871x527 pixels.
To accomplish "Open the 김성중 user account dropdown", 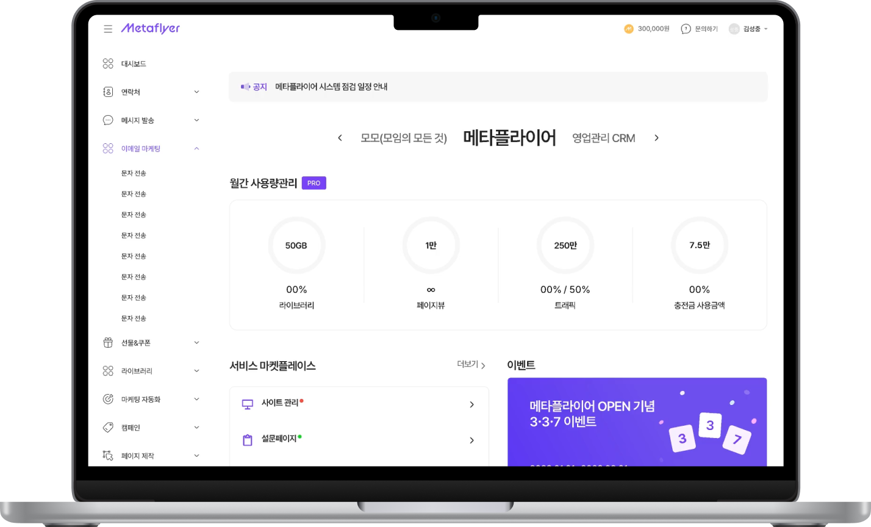I will (748, 29).
